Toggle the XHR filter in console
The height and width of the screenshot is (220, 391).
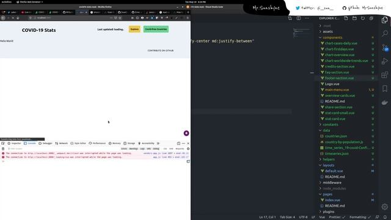(x=171, y=148)
